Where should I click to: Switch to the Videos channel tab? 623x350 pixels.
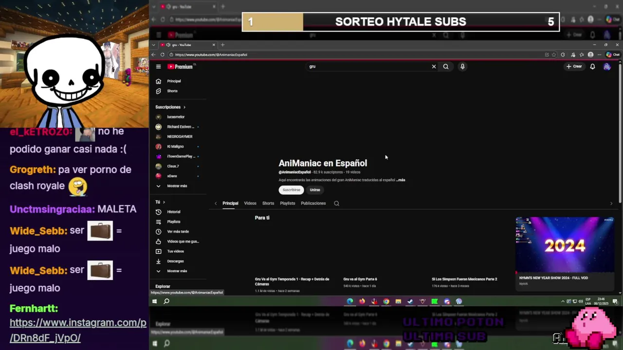250,203
